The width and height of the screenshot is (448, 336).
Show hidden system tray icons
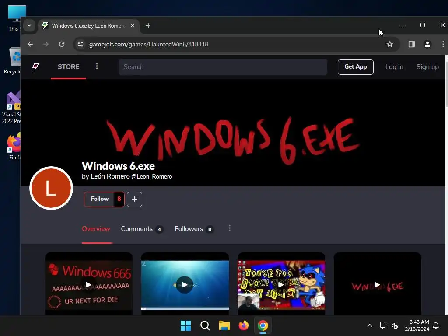click(369, 325)
